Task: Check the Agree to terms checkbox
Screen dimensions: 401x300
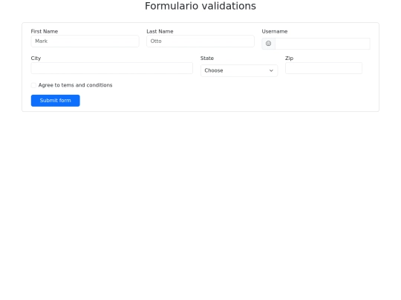Action: (33, 85)
